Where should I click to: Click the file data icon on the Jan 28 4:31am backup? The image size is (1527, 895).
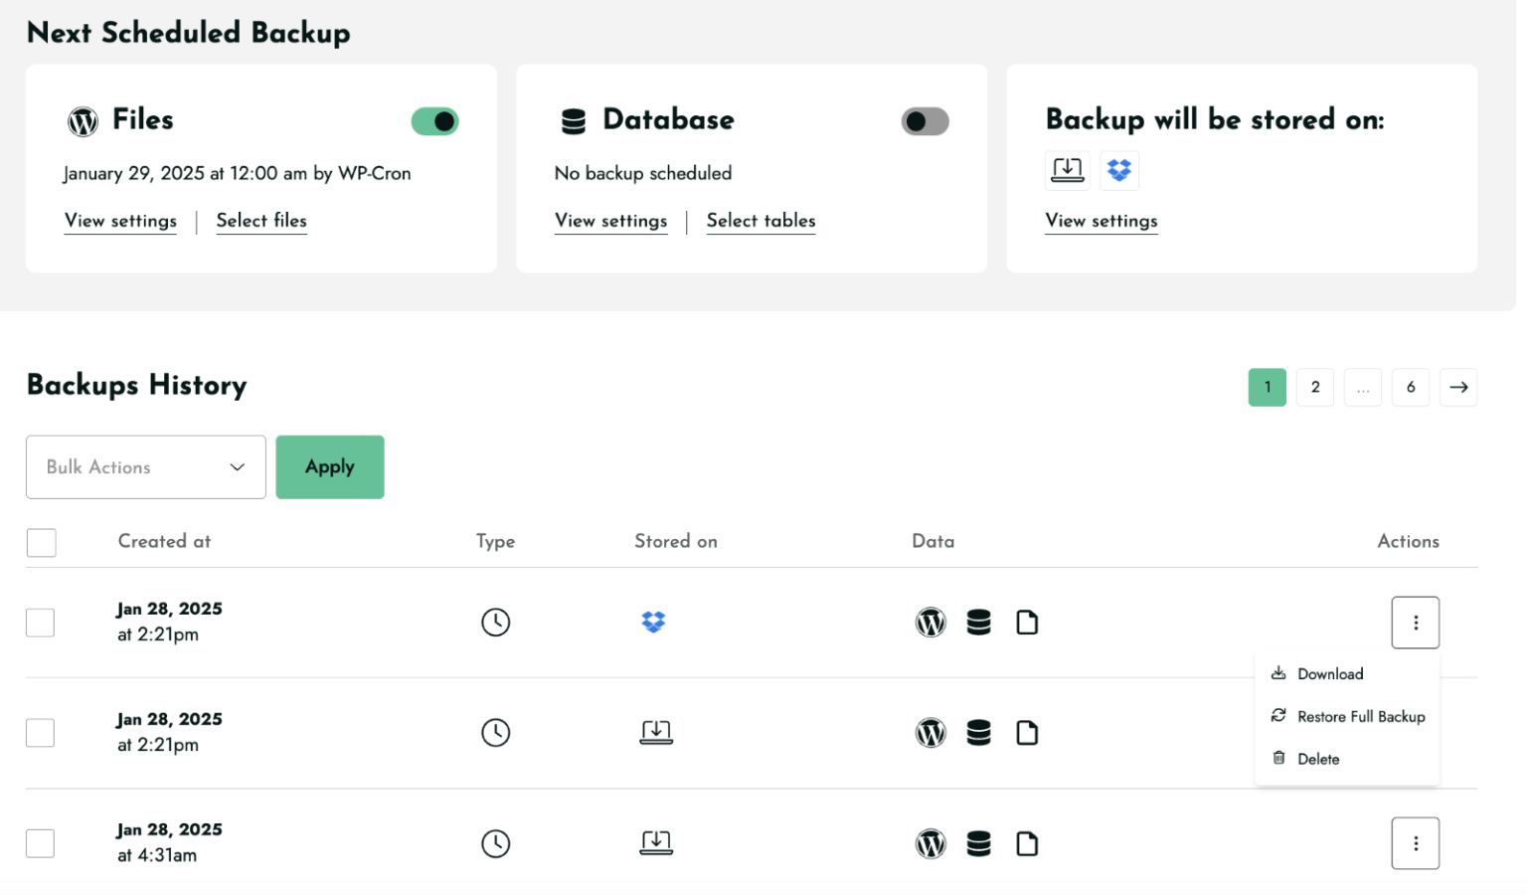[1028, 842]
